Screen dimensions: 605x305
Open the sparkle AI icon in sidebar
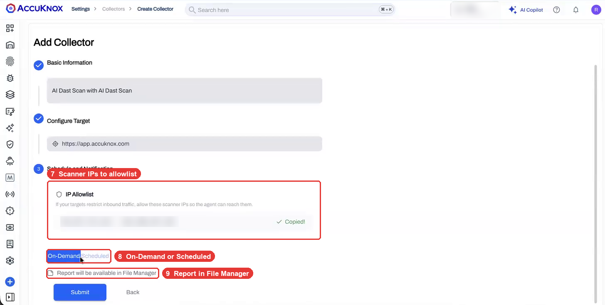(10, 128)
